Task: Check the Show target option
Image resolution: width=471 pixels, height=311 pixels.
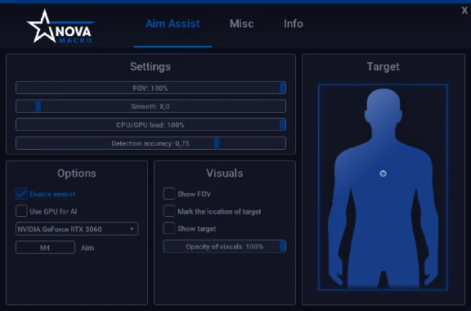Action: click(x=169, y=228)
